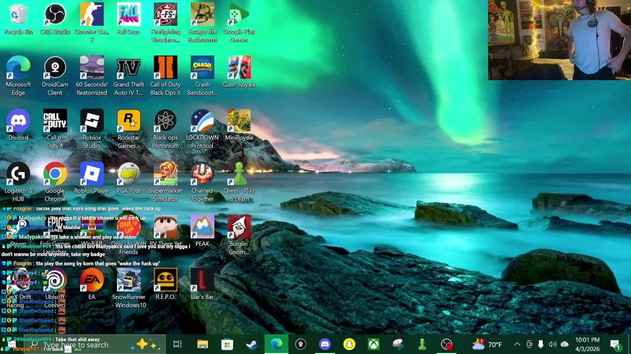The image size is (631, 354).
Task: Open File Explorer from the taskbar
Action: [203, 345]
